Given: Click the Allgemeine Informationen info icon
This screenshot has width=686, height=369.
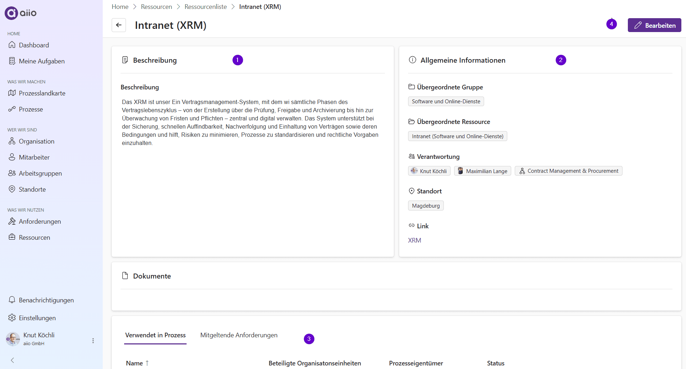Looking at the screenshot, I should pos(412,60).
